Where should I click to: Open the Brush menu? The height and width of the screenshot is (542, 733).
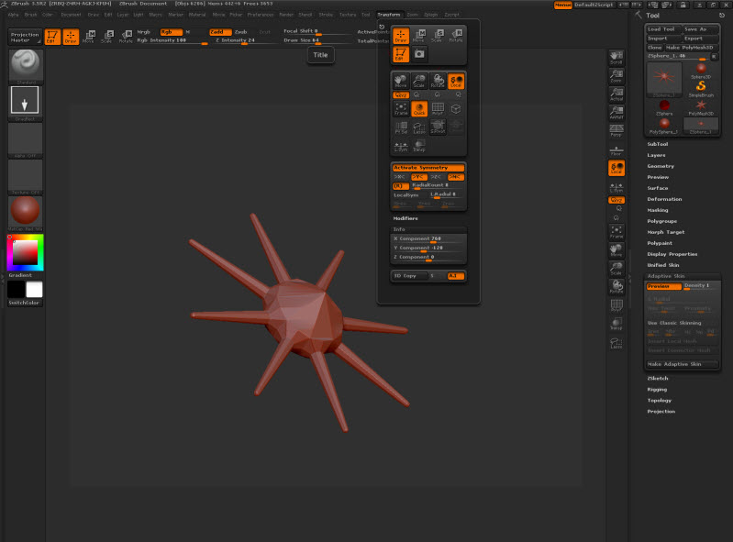pos(31,15)
